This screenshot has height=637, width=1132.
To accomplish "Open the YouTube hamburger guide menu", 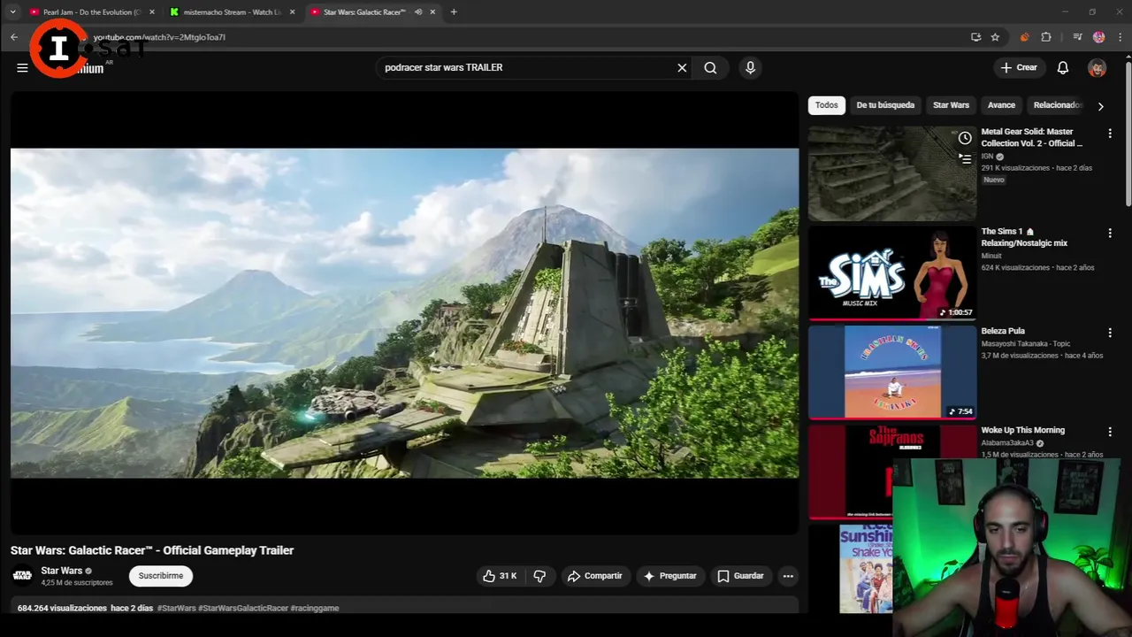I will pyautogui.click(x=22, y=67).
